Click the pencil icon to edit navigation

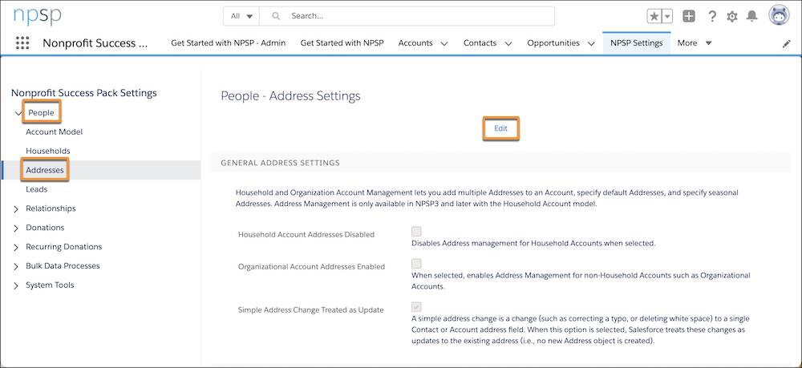787,44
